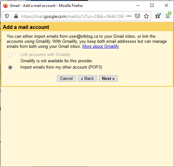Screen dimensions: 174x167
Task: Go to previous step with « Back
Action: (x=87, y=78)
